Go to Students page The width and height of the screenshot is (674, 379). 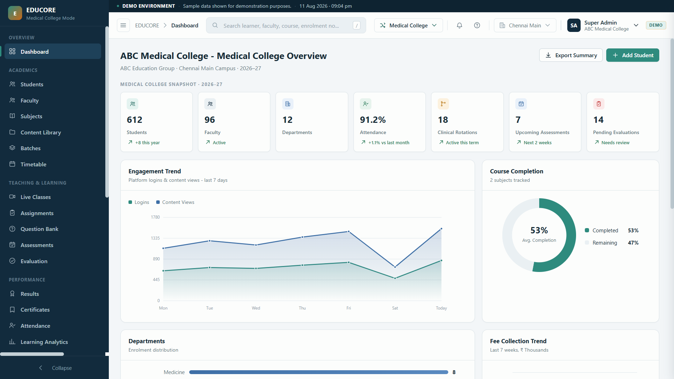point(53,84)
